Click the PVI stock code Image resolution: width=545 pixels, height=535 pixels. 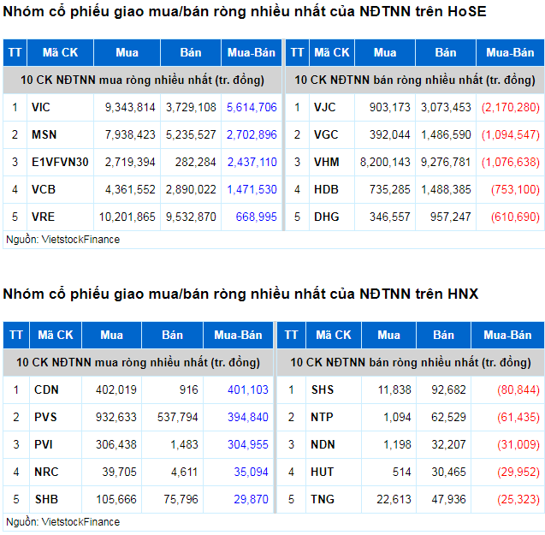[44, 444]
